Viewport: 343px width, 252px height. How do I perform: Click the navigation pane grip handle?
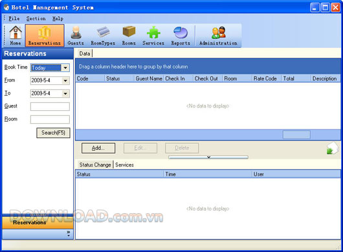38,215
